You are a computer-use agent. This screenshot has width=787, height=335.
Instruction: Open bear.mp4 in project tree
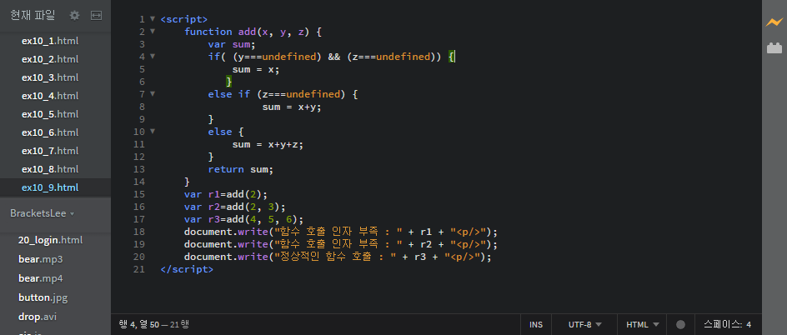coord(41,278)
